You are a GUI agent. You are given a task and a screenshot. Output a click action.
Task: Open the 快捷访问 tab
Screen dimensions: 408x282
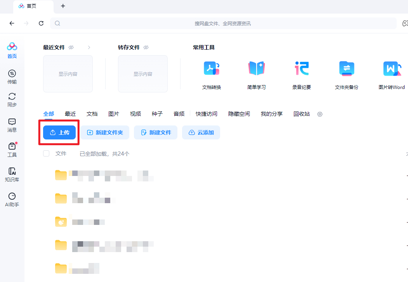coord(207,114)
